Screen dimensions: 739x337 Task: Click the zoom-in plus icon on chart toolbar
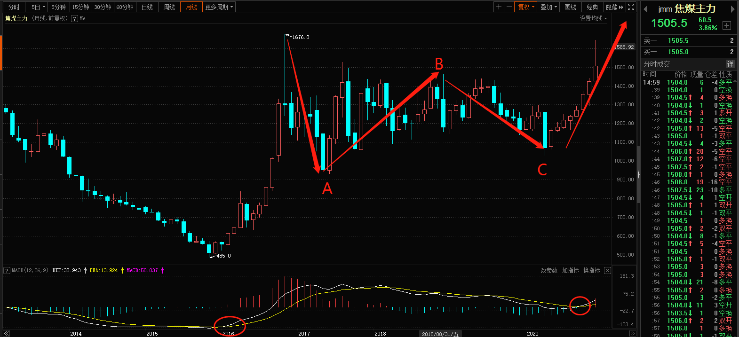(x=499, y=7)
